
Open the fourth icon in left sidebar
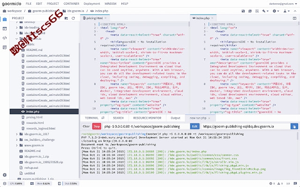point(5,47)
